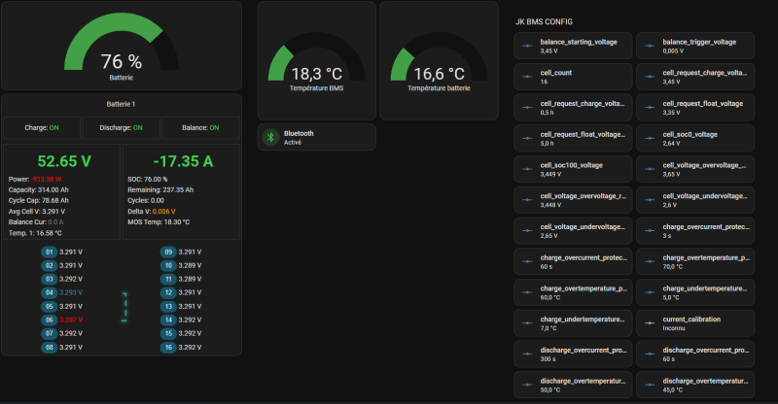778x404 pixels.
Task: Click the Balance Cur: 0.0 A line
Action: click(36, 222)
